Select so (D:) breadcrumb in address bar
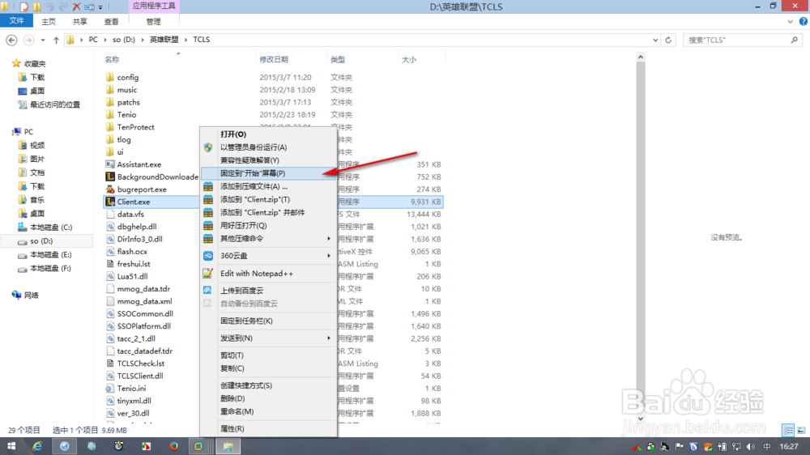The width and height of the screenshot is (810, 455). pyautogui.click(x=124, y=40)
